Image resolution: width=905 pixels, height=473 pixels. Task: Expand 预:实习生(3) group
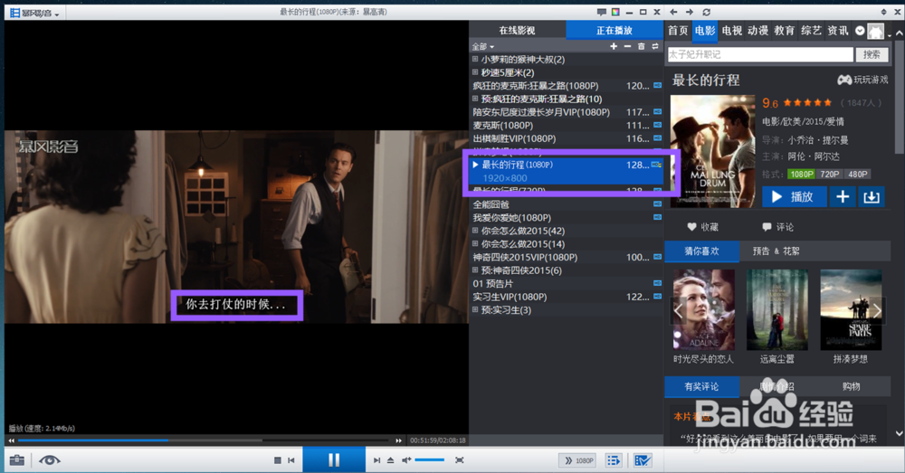(475, 310)
